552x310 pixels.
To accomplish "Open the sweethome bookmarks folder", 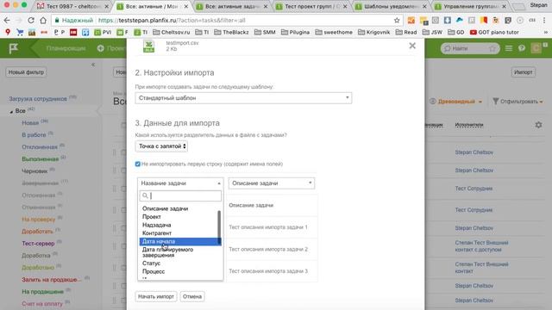I will click(x=334, y=33).
